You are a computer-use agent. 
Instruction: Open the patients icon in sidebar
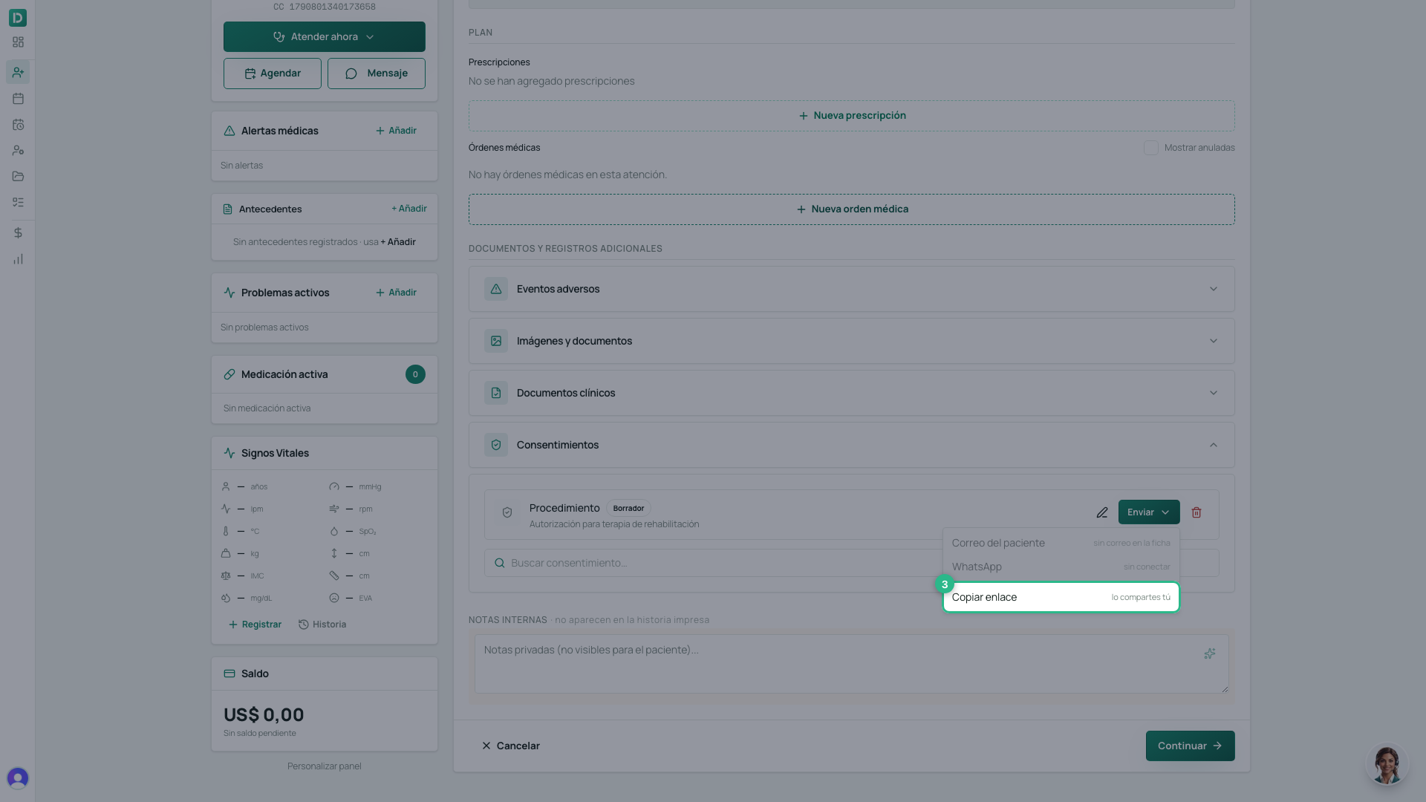[18, 72]
